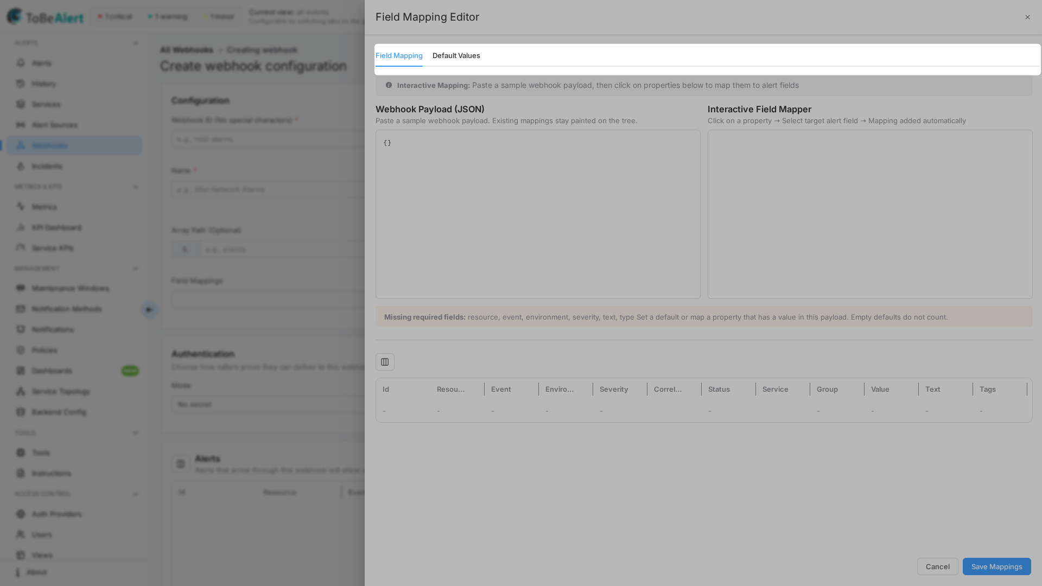Collapse the Access Control section chevron
This screenshot has height=586, width=1042.
(x=135, y=494)
